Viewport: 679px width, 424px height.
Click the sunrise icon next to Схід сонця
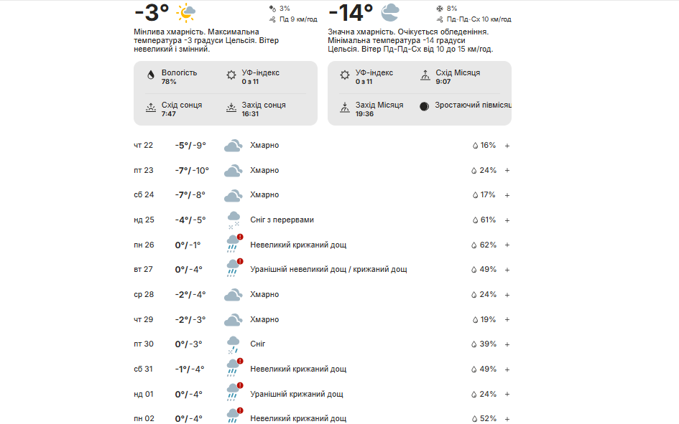coord(151,108)
